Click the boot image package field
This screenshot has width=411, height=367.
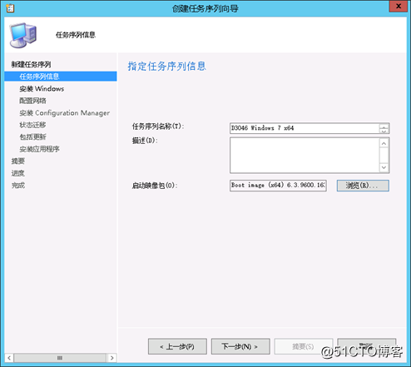pos(278,186)
